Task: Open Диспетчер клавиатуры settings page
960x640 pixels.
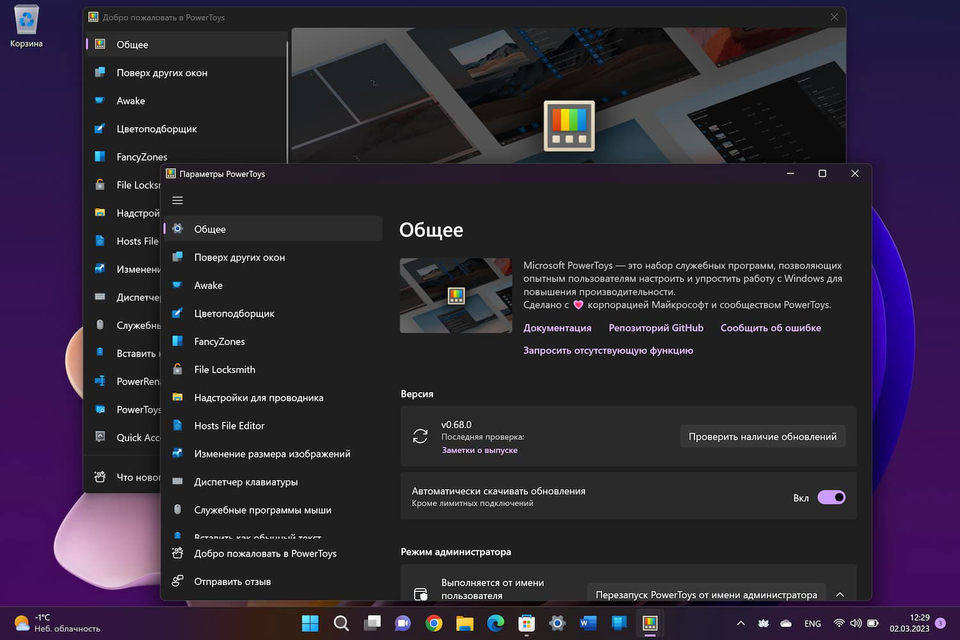Action: (273, 482)
